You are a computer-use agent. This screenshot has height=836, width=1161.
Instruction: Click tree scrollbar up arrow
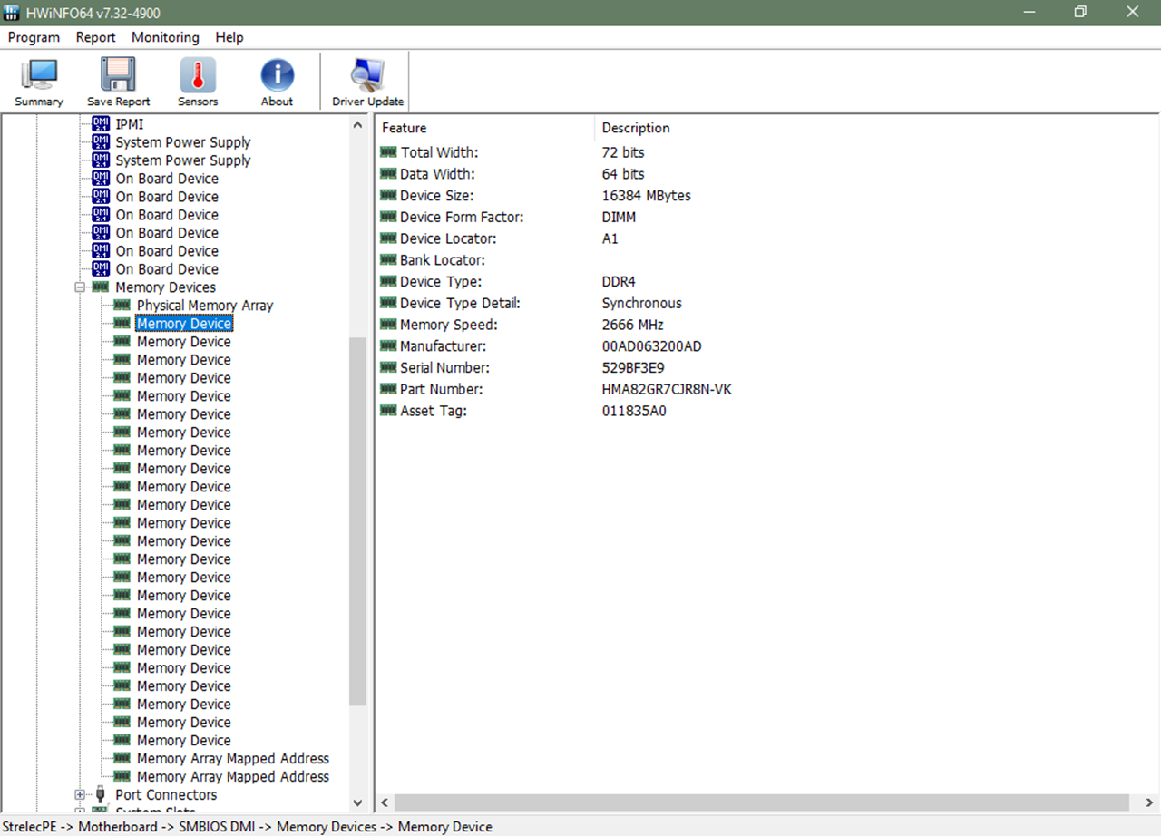point(357,124)
